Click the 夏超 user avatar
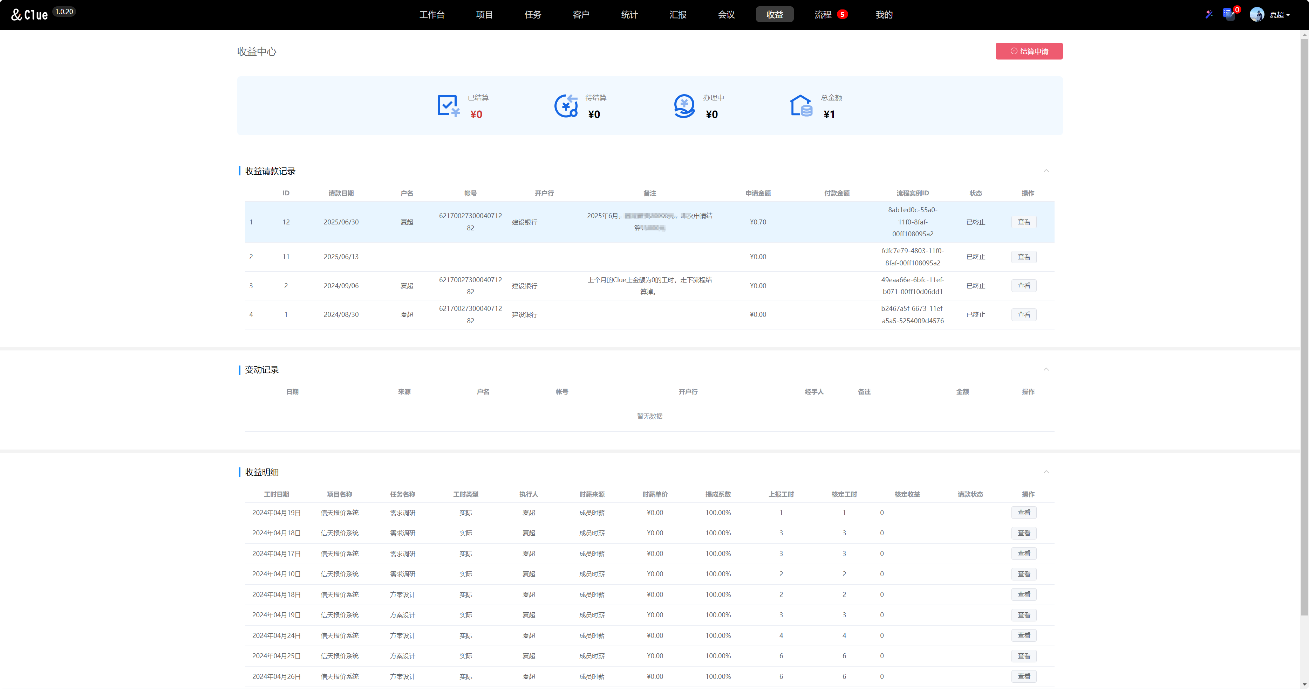Viewport: 1309px width, 689px height. point(1257,15)
